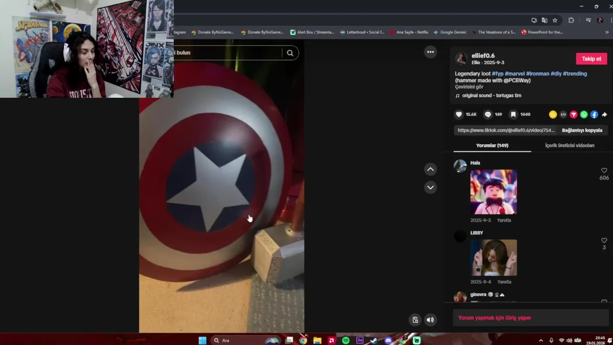Open Chrome extensions puzzle icon

pos(571,20)
